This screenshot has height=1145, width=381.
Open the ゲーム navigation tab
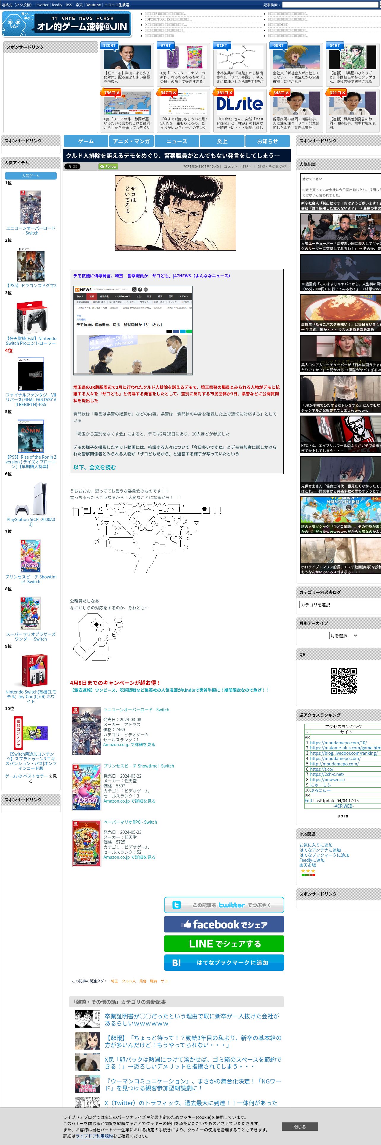coord(86,141)
